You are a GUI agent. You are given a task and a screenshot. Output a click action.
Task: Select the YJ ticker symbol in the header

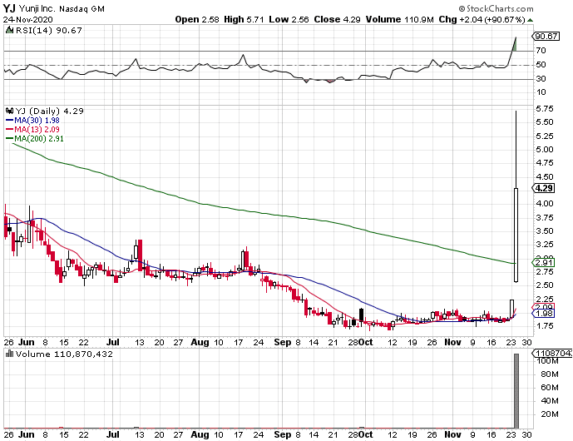click(9, 8)
